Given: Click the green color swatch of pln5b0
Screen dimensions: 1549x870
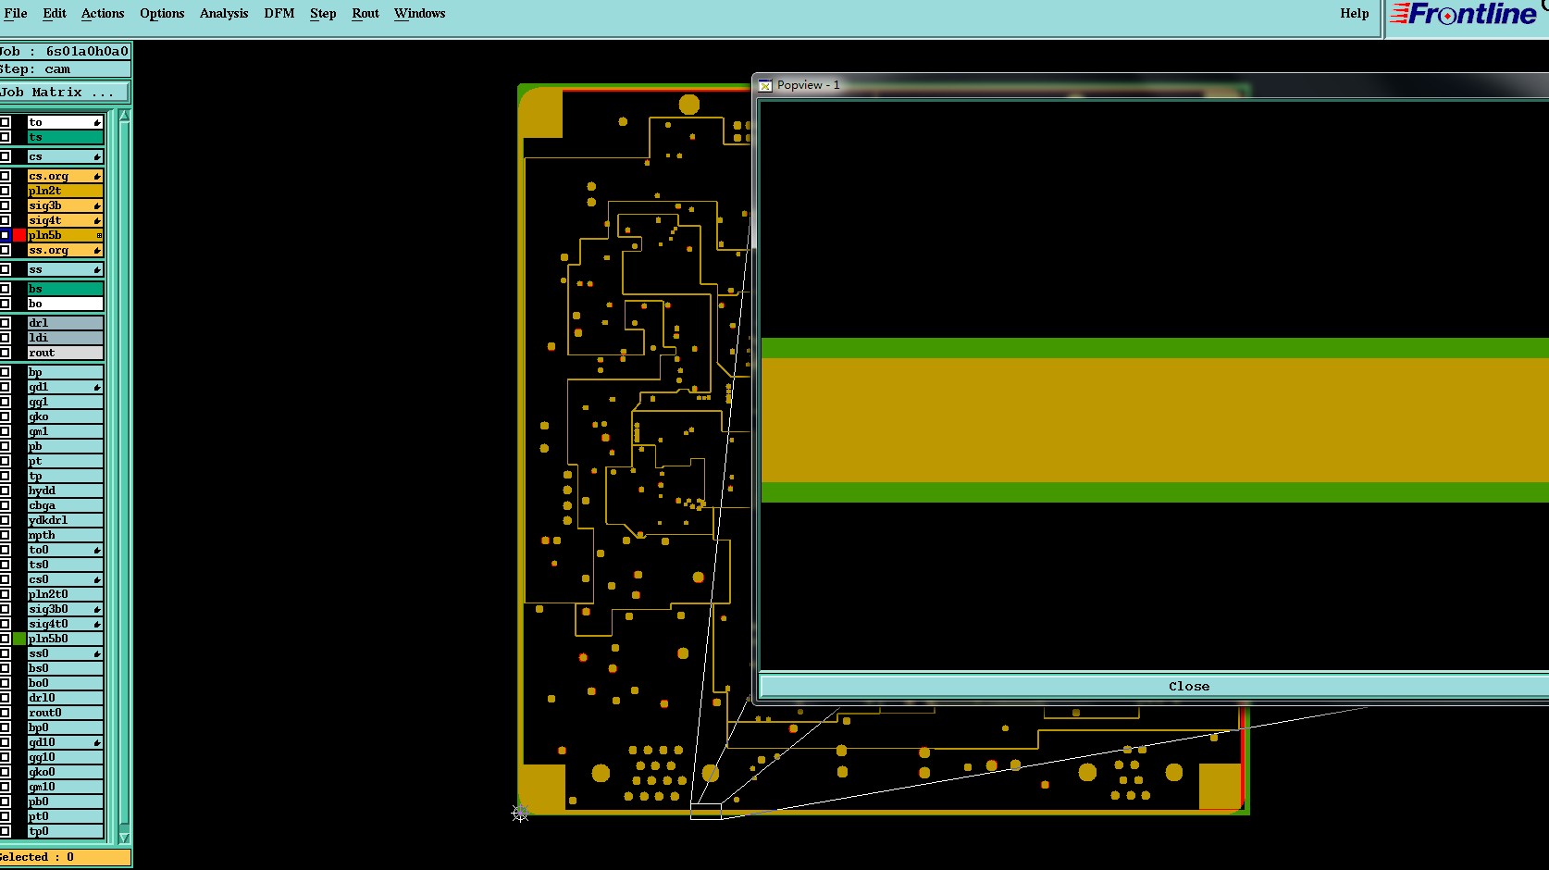Looking at the screenshot, I should click(x=19, y=639).
